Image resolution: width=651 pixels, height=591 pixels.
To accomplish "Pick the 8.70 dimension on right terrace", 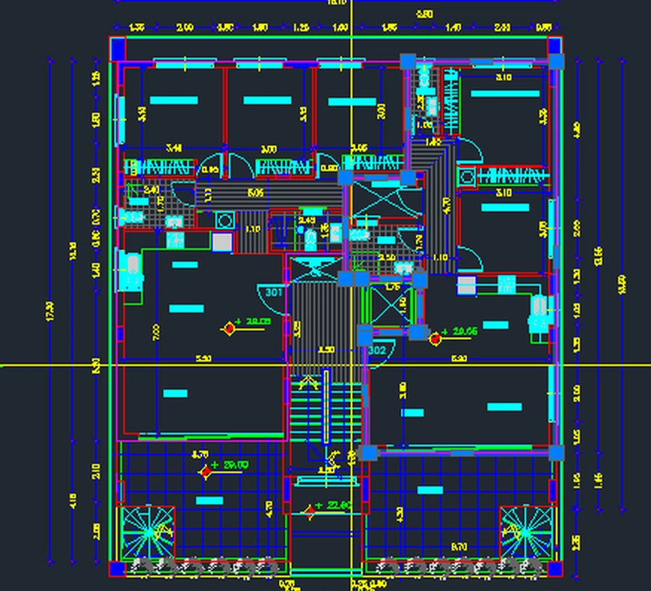I will pyautogui.click(x=459, y=548).
